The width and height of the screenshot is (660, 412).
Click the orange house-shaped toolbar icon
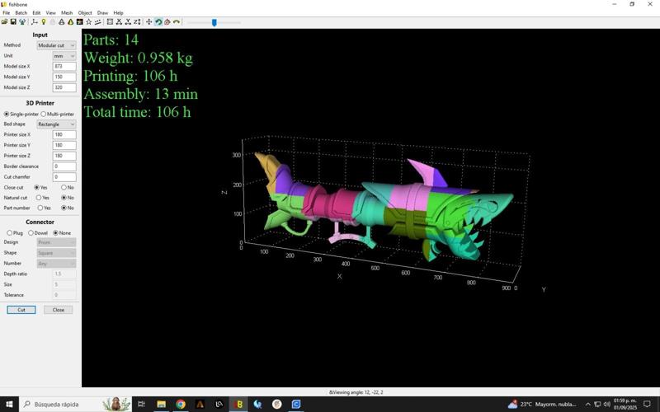tap(167, 22)
